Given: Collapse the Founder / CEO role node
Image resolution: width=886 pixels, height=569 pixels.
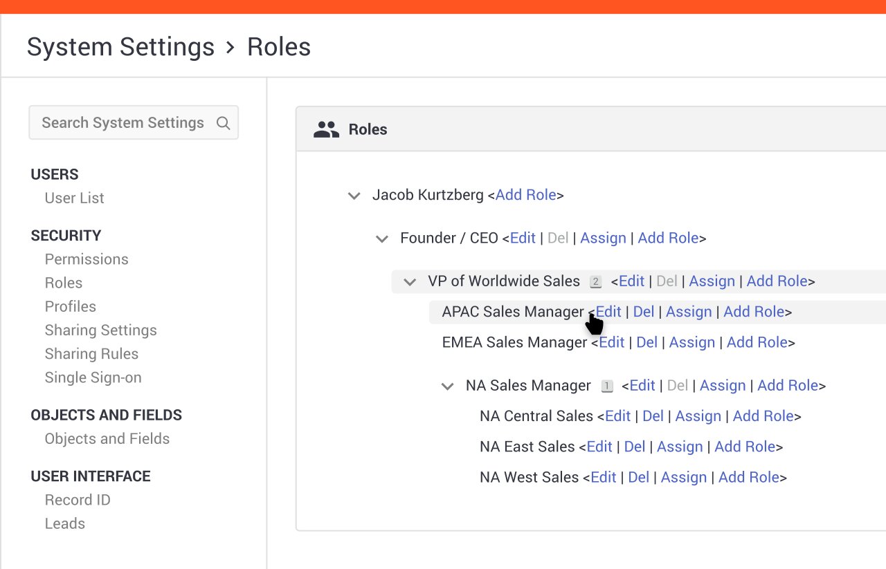Looking at the screenshot, I should click(x=381, y=239).
